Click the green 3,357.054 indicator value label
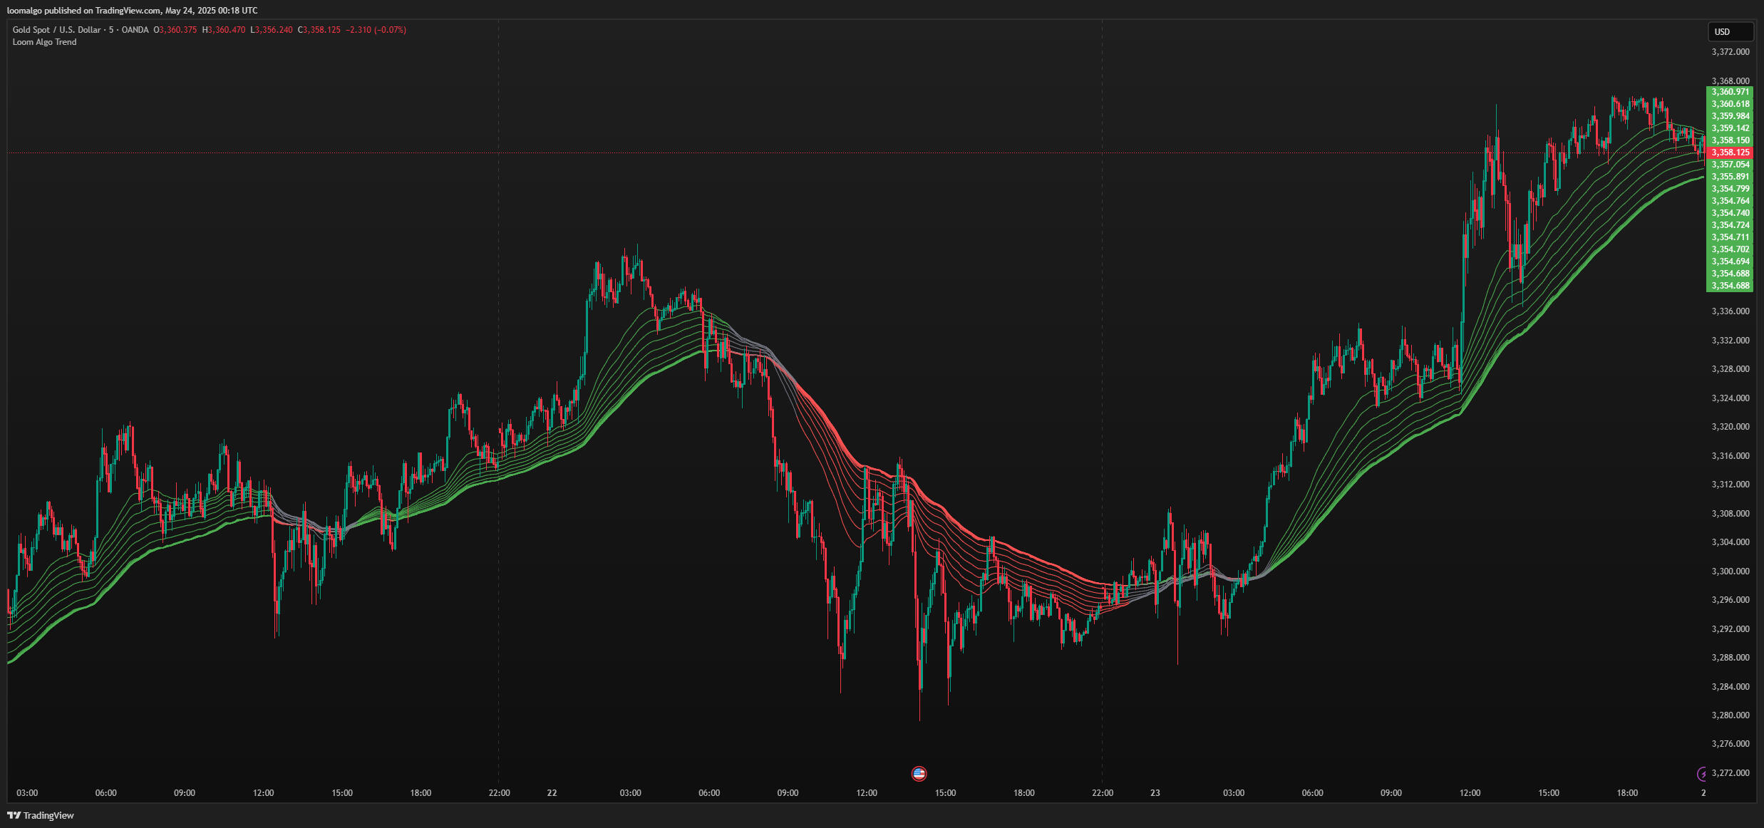1764x828 pixels. pyautogui.click(x=1730, y=165)
